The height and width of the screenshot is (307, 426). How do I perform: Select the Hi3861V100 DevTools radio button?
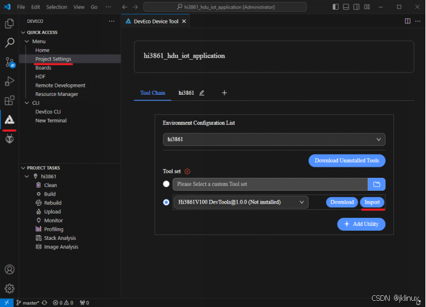(166, 202)
